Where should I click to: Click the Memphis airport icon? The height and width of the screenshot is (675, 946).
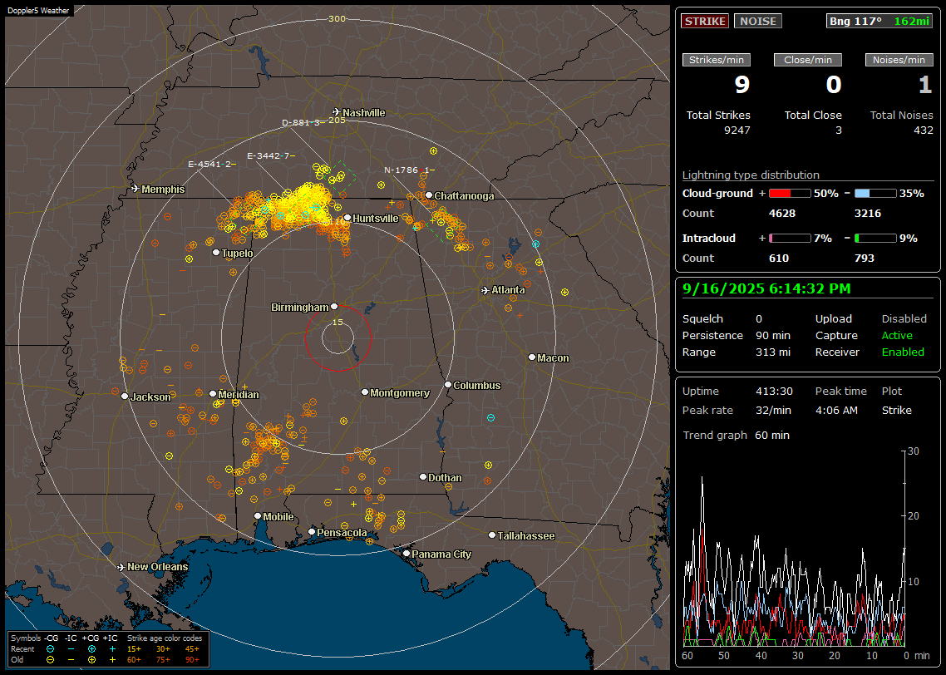(135, 188)
